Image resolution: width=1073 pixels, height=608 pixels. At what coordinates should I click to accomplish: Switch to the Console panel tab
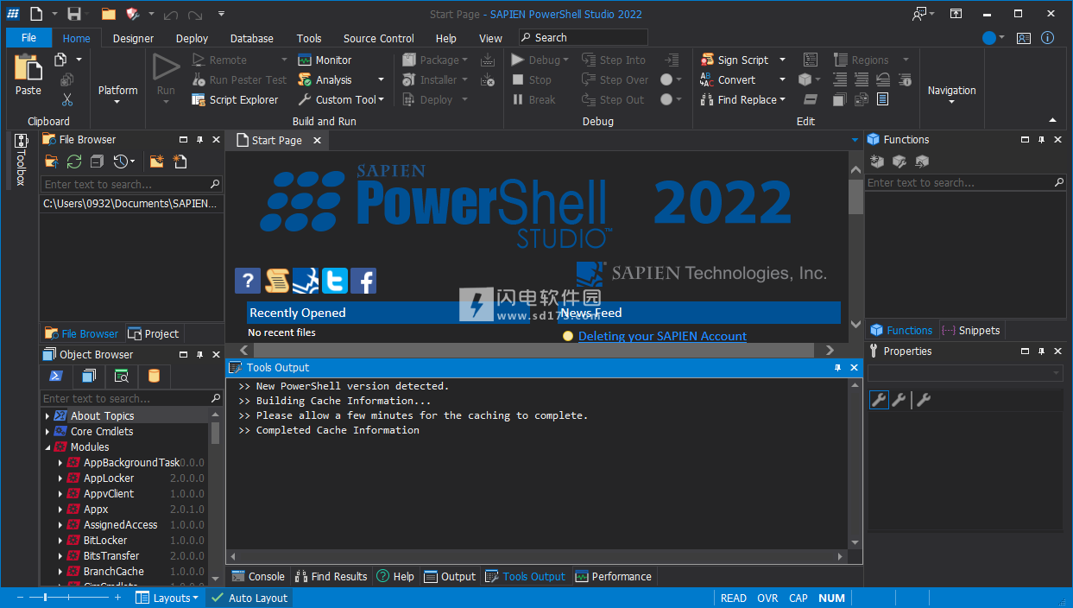click(257, 576)
